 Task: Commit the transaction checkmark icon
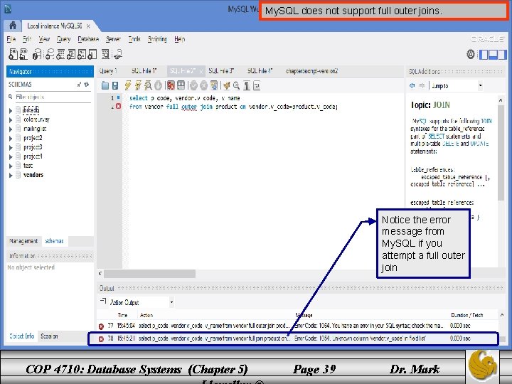193,86
